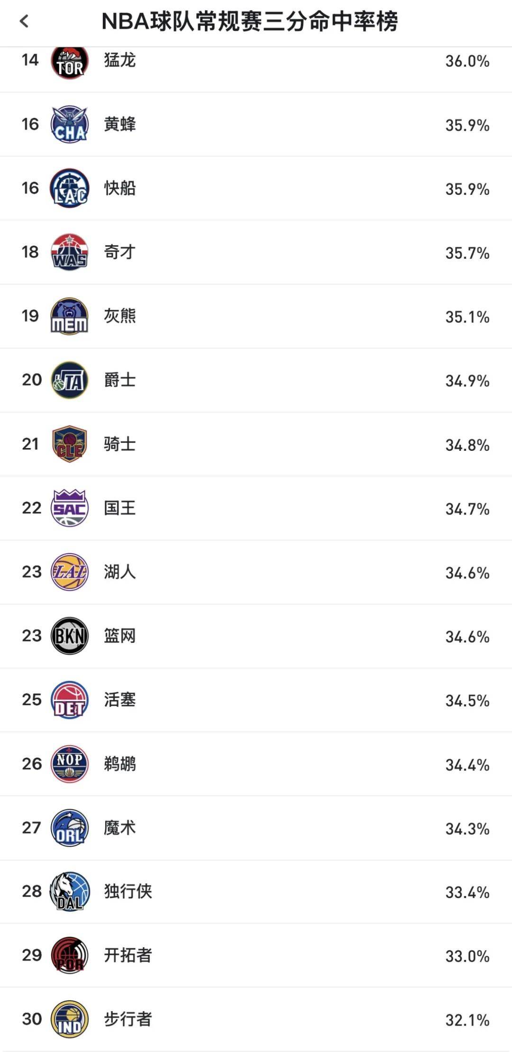Tap the 34.6% value for 湖人
The image size is (512, 1052).
[467, 573]
